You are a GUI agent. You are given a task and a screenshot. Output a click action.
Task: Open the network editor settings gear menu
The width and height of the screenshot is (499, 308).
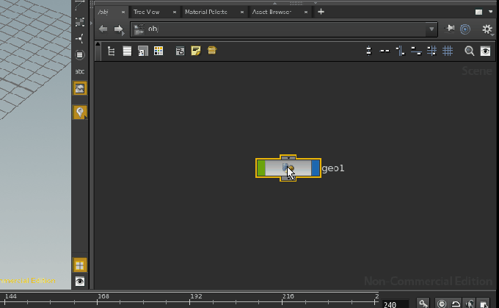(487, 29)
